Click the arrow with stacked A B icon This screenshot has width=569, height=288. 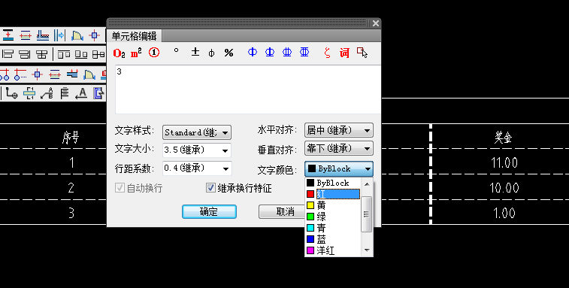click(47, 93)
